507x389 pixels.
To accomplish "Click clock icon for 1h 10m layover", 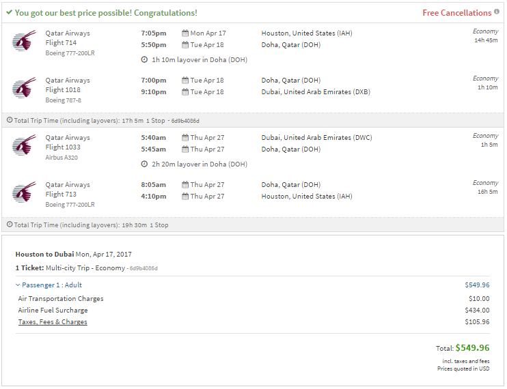I will click(144, 59).
